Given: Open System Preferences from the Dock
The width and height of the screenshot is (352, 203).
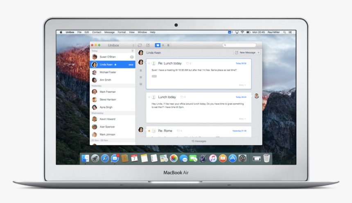Looking at the screenshot, I should (x=242, y=158).
